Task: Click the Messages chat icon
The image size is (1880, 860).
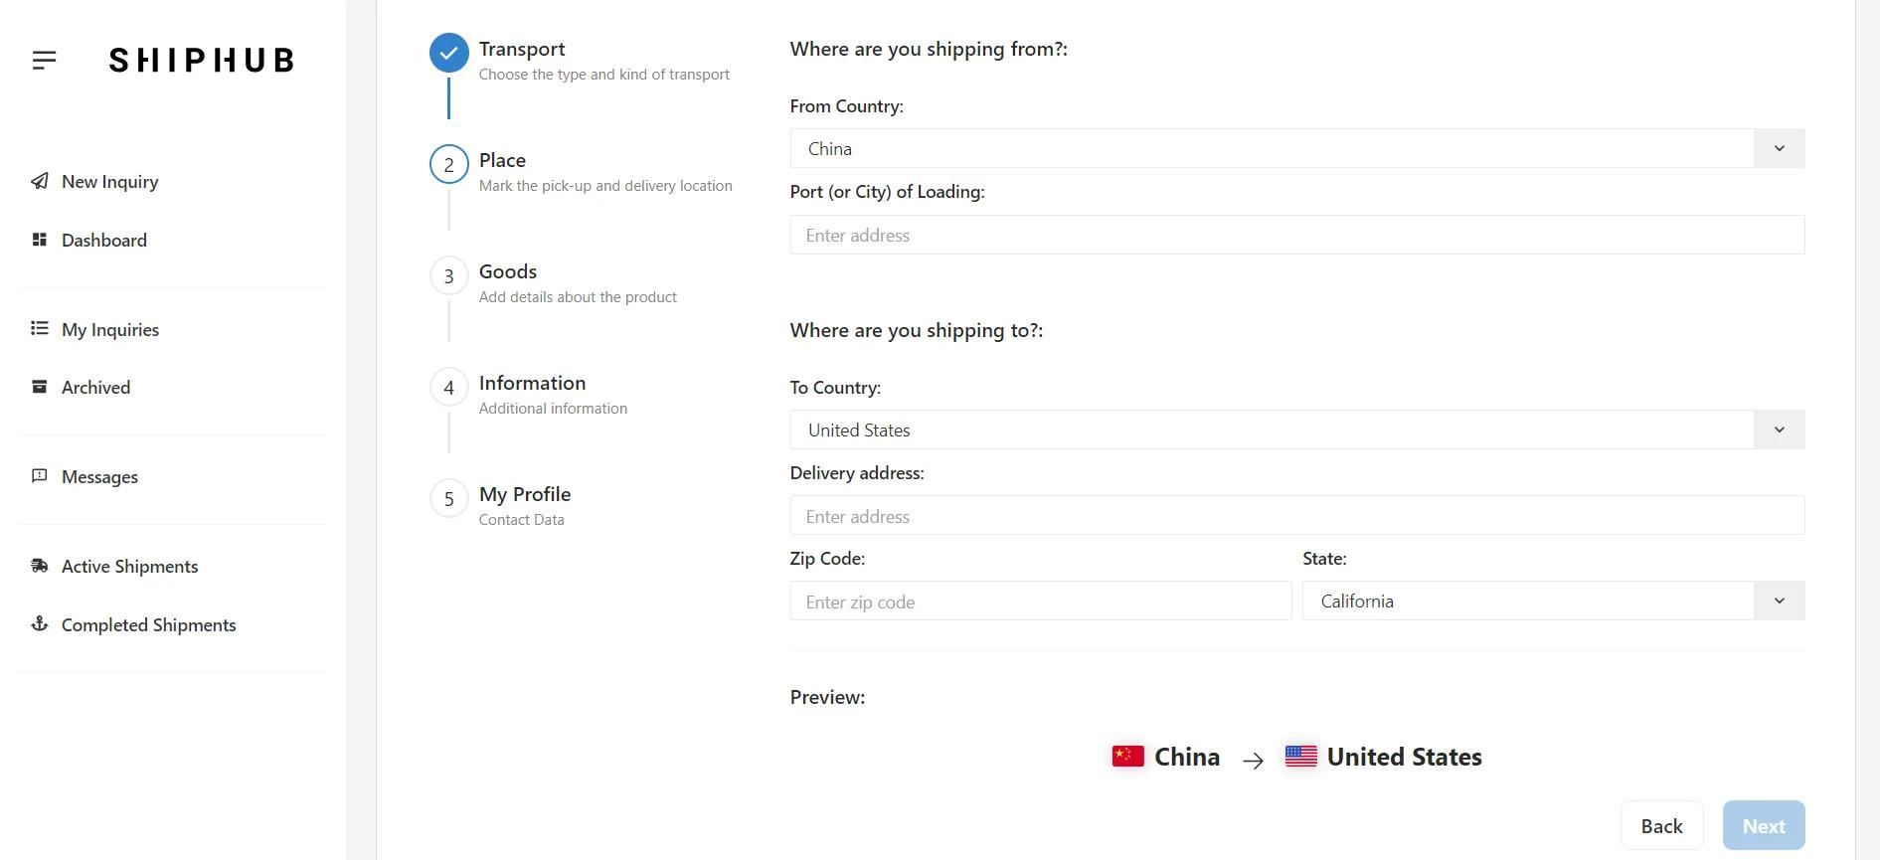Action: (40, 476)
